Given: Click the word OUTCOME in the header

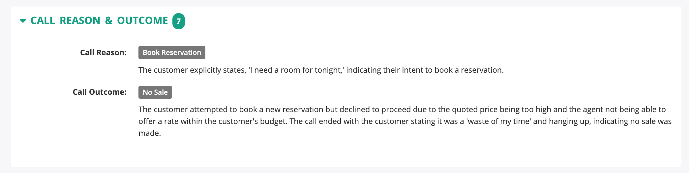Looking at the screenshot, I should click(142, 21).
